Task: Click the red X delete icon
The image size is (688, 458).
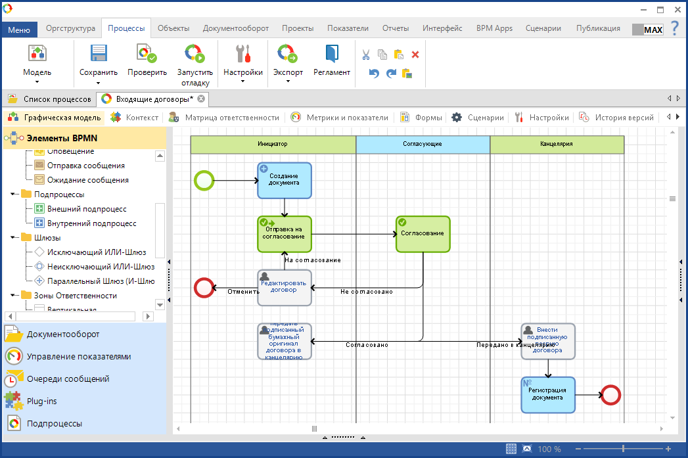Action: click(415, 55)
